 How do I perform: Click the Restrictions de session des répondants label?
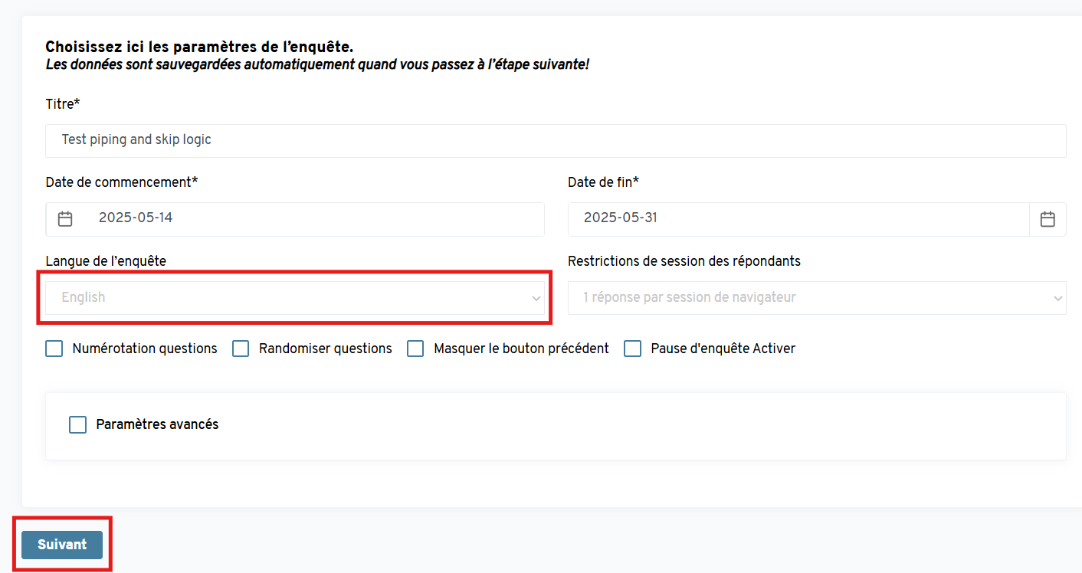coord(684,261)
